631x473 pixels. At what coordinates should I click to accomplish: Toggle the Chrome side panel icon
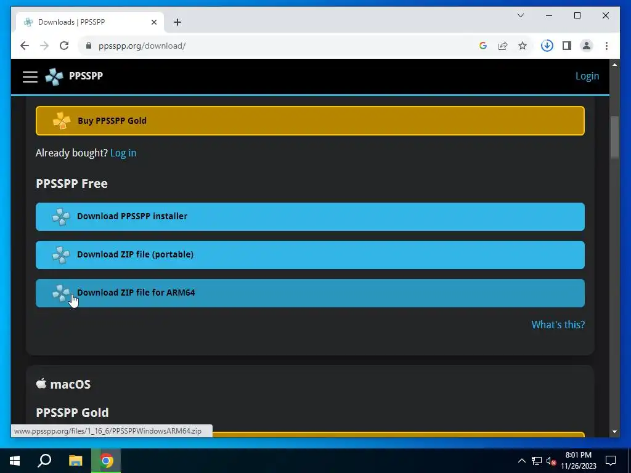pos(567,46)
